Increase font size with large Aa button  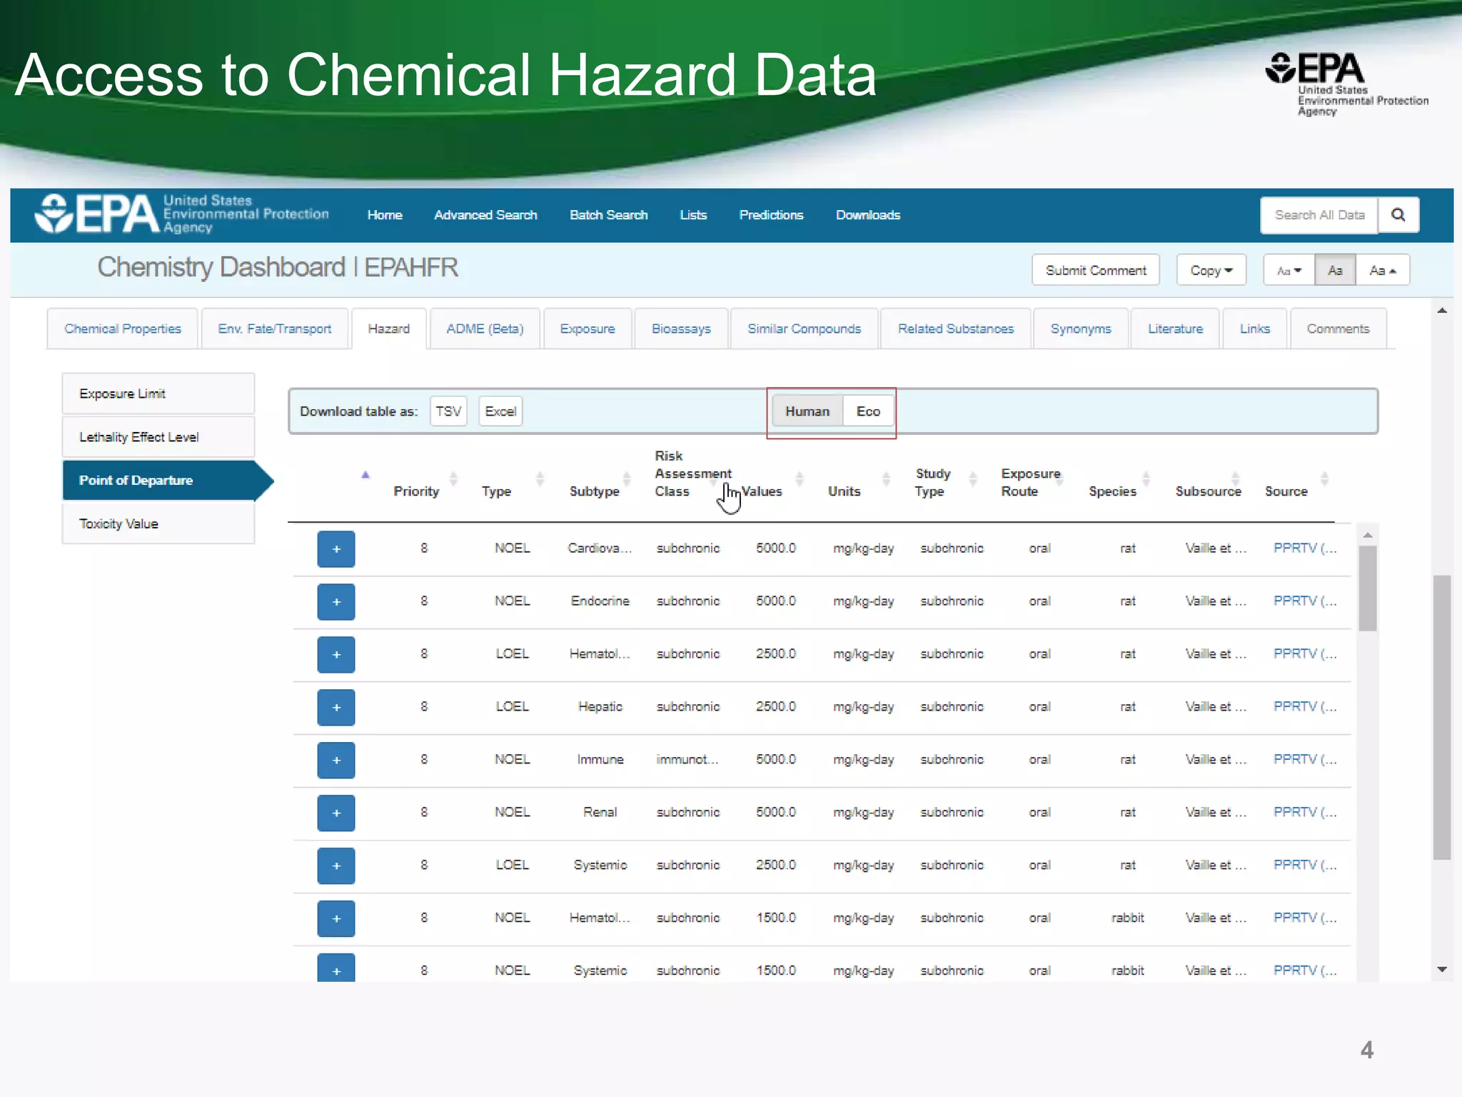(x=1383, y=271)
